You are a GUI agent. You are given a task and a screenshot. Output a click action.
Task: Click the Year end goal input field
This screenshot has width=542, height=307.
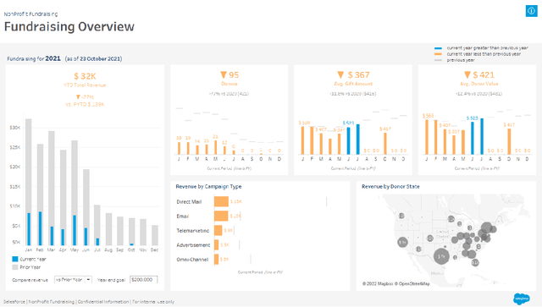click(x=143, y=280)
